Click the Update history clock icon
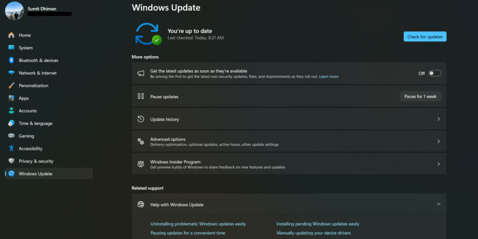The height and width of the screenshot is (239, 478). click(x=141, y=119)
